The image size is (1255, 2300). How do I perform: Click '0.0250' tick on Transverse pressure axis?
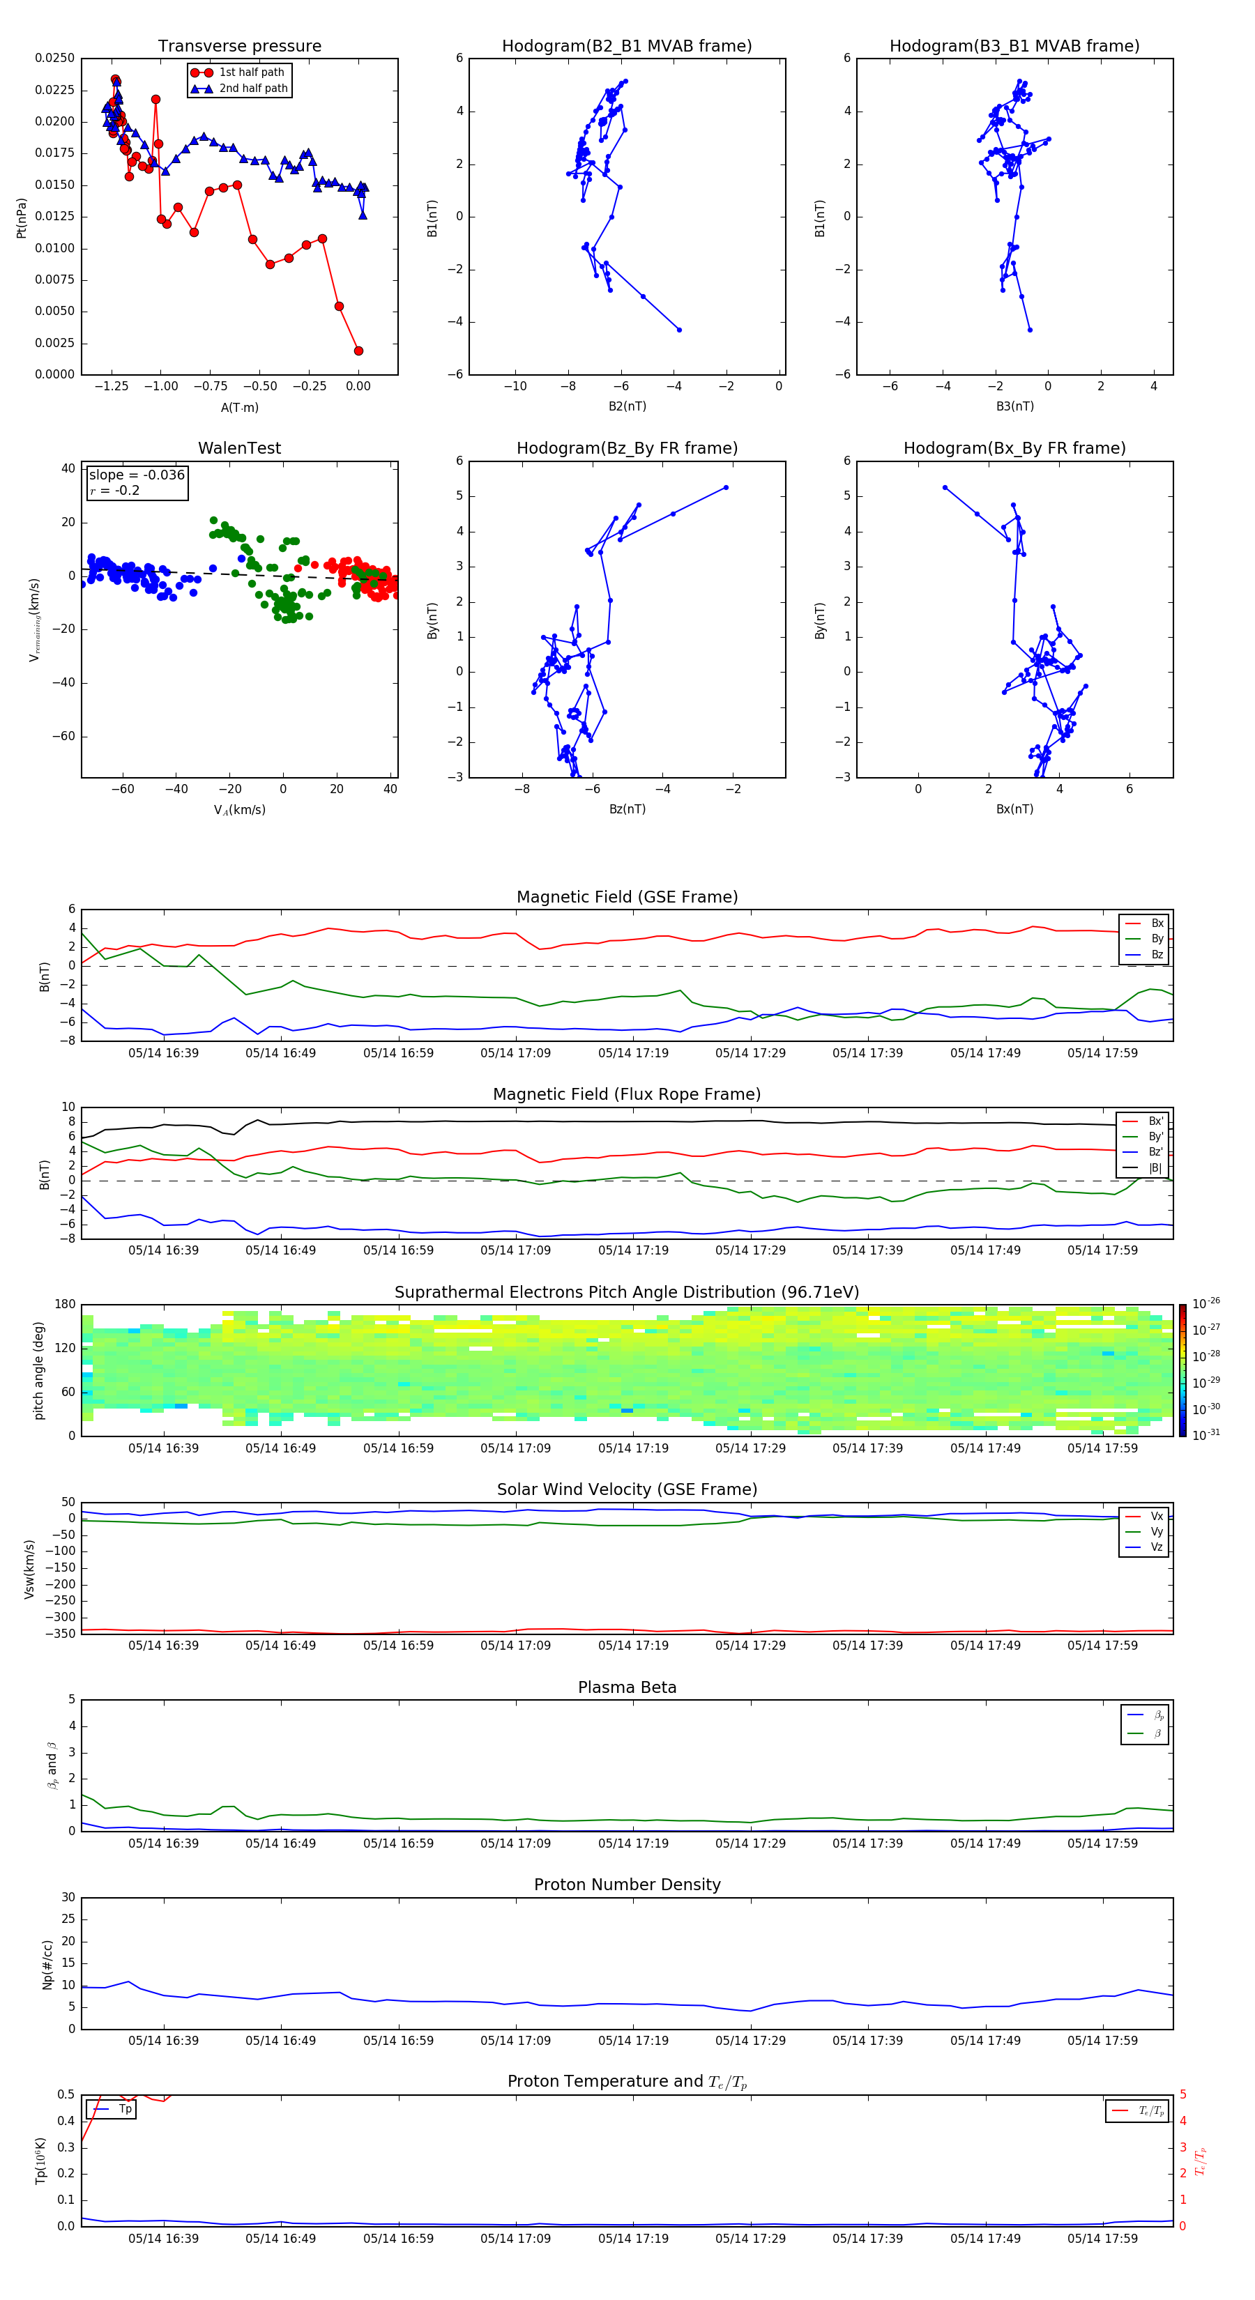pyautogui.click(x=54, y=58)
